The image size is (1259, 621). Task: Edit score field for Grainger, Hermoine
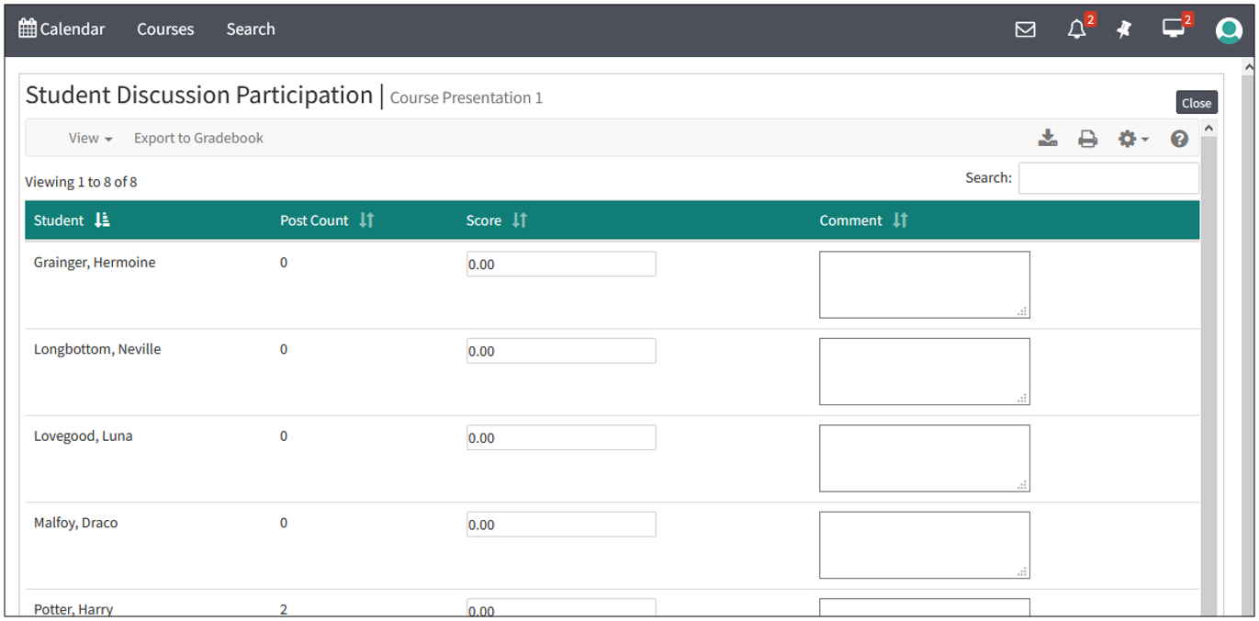561,264
